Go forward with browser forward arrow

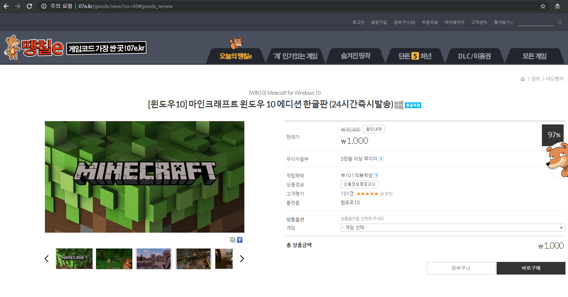coord(18,6)
